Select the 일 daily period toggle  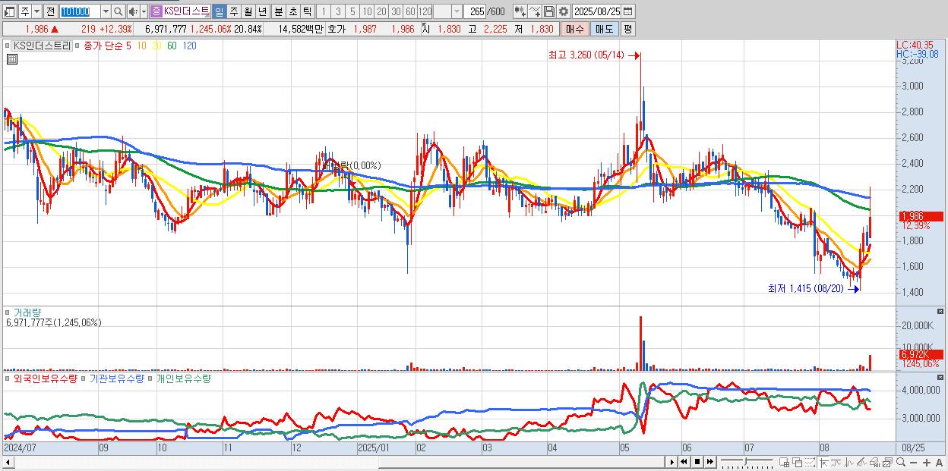(219, 11)
